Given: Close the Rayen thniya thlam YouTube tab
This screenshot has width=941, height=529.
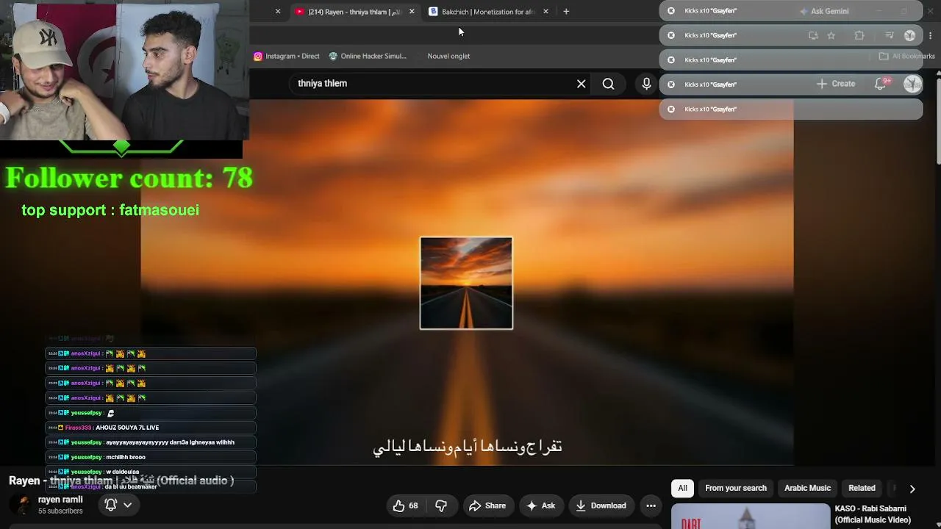Looking at the screenshot, I should click(412, 12).
